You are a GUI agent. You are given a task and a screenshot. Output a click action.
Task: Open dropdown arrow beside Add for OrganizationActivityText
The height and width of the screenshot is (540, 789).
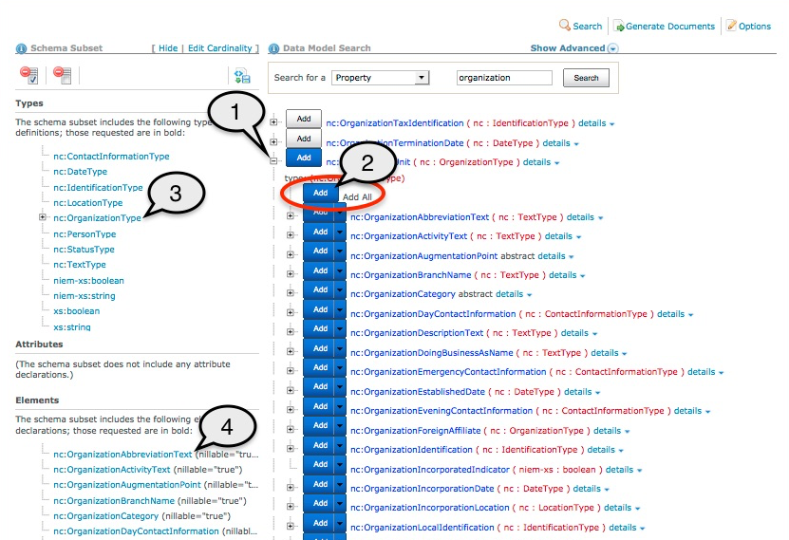(x=342, y=236)
